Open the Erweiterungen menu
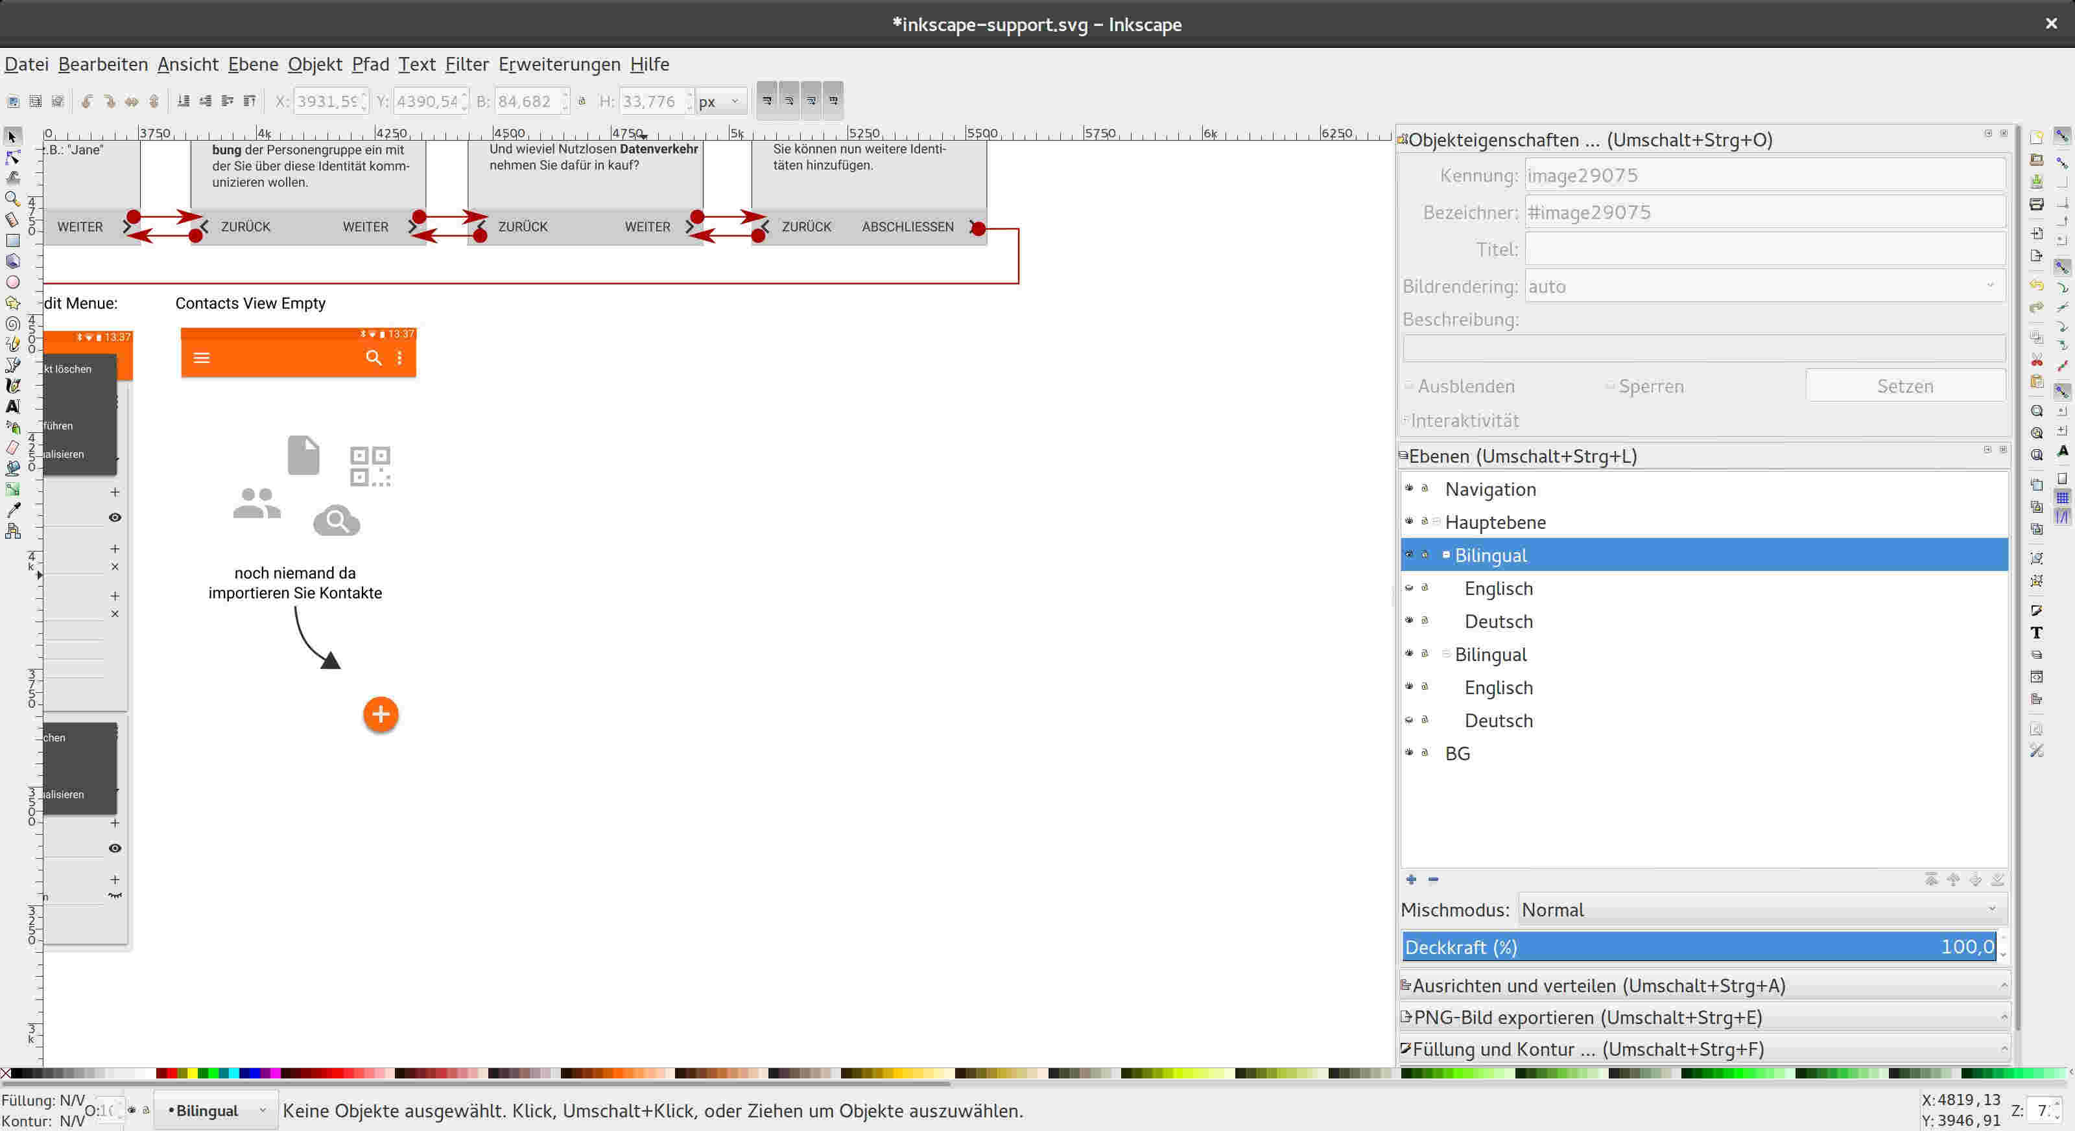Screen dimensions: 2075x1131 [559, 64]
